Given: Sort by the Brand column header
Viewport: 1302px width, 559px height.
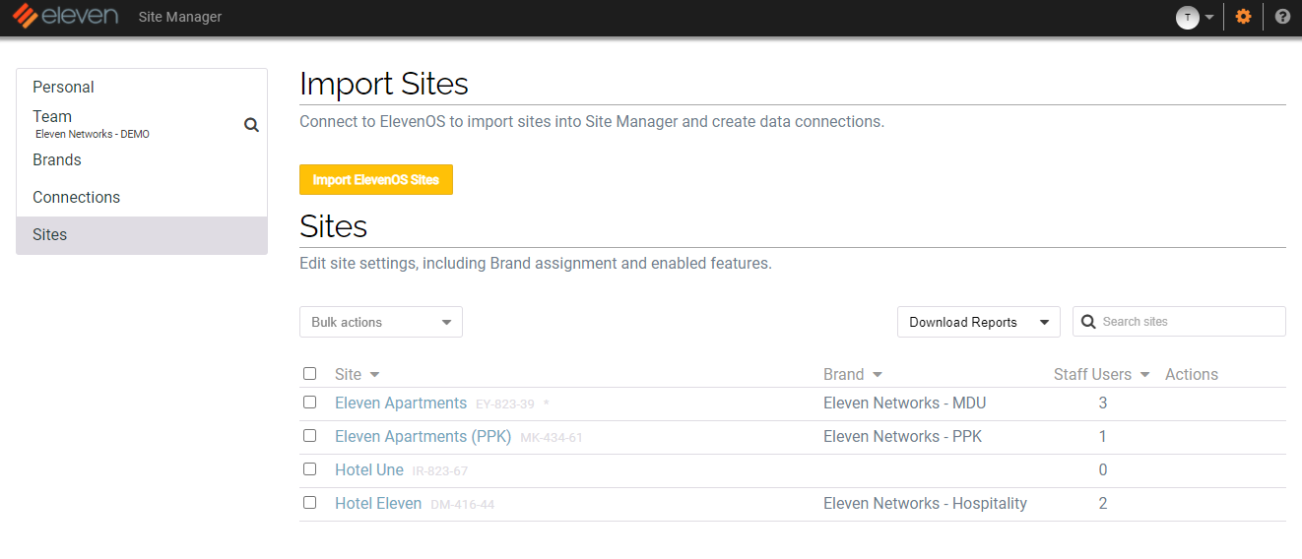Looking at the screenshot, I should click(x=852, y=374).
